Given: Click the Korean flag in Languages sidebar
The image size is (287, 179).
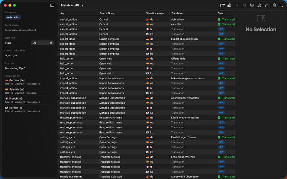Looking at the screenshot, I should pyautogui.click(x=7, y=108).
